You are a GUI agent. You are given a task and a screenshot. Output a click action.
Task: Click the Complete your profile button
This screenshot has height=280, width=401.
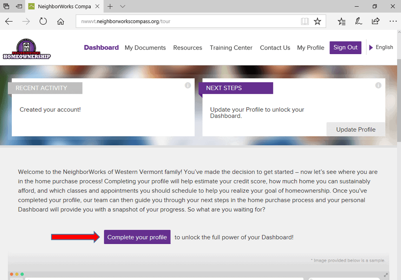click(137, 237)
